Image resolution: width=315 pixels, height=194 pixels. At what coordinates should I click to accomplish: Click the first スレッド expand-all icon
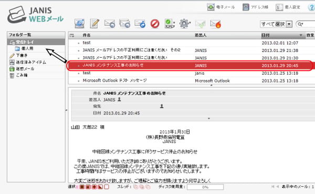click(136, 187)
